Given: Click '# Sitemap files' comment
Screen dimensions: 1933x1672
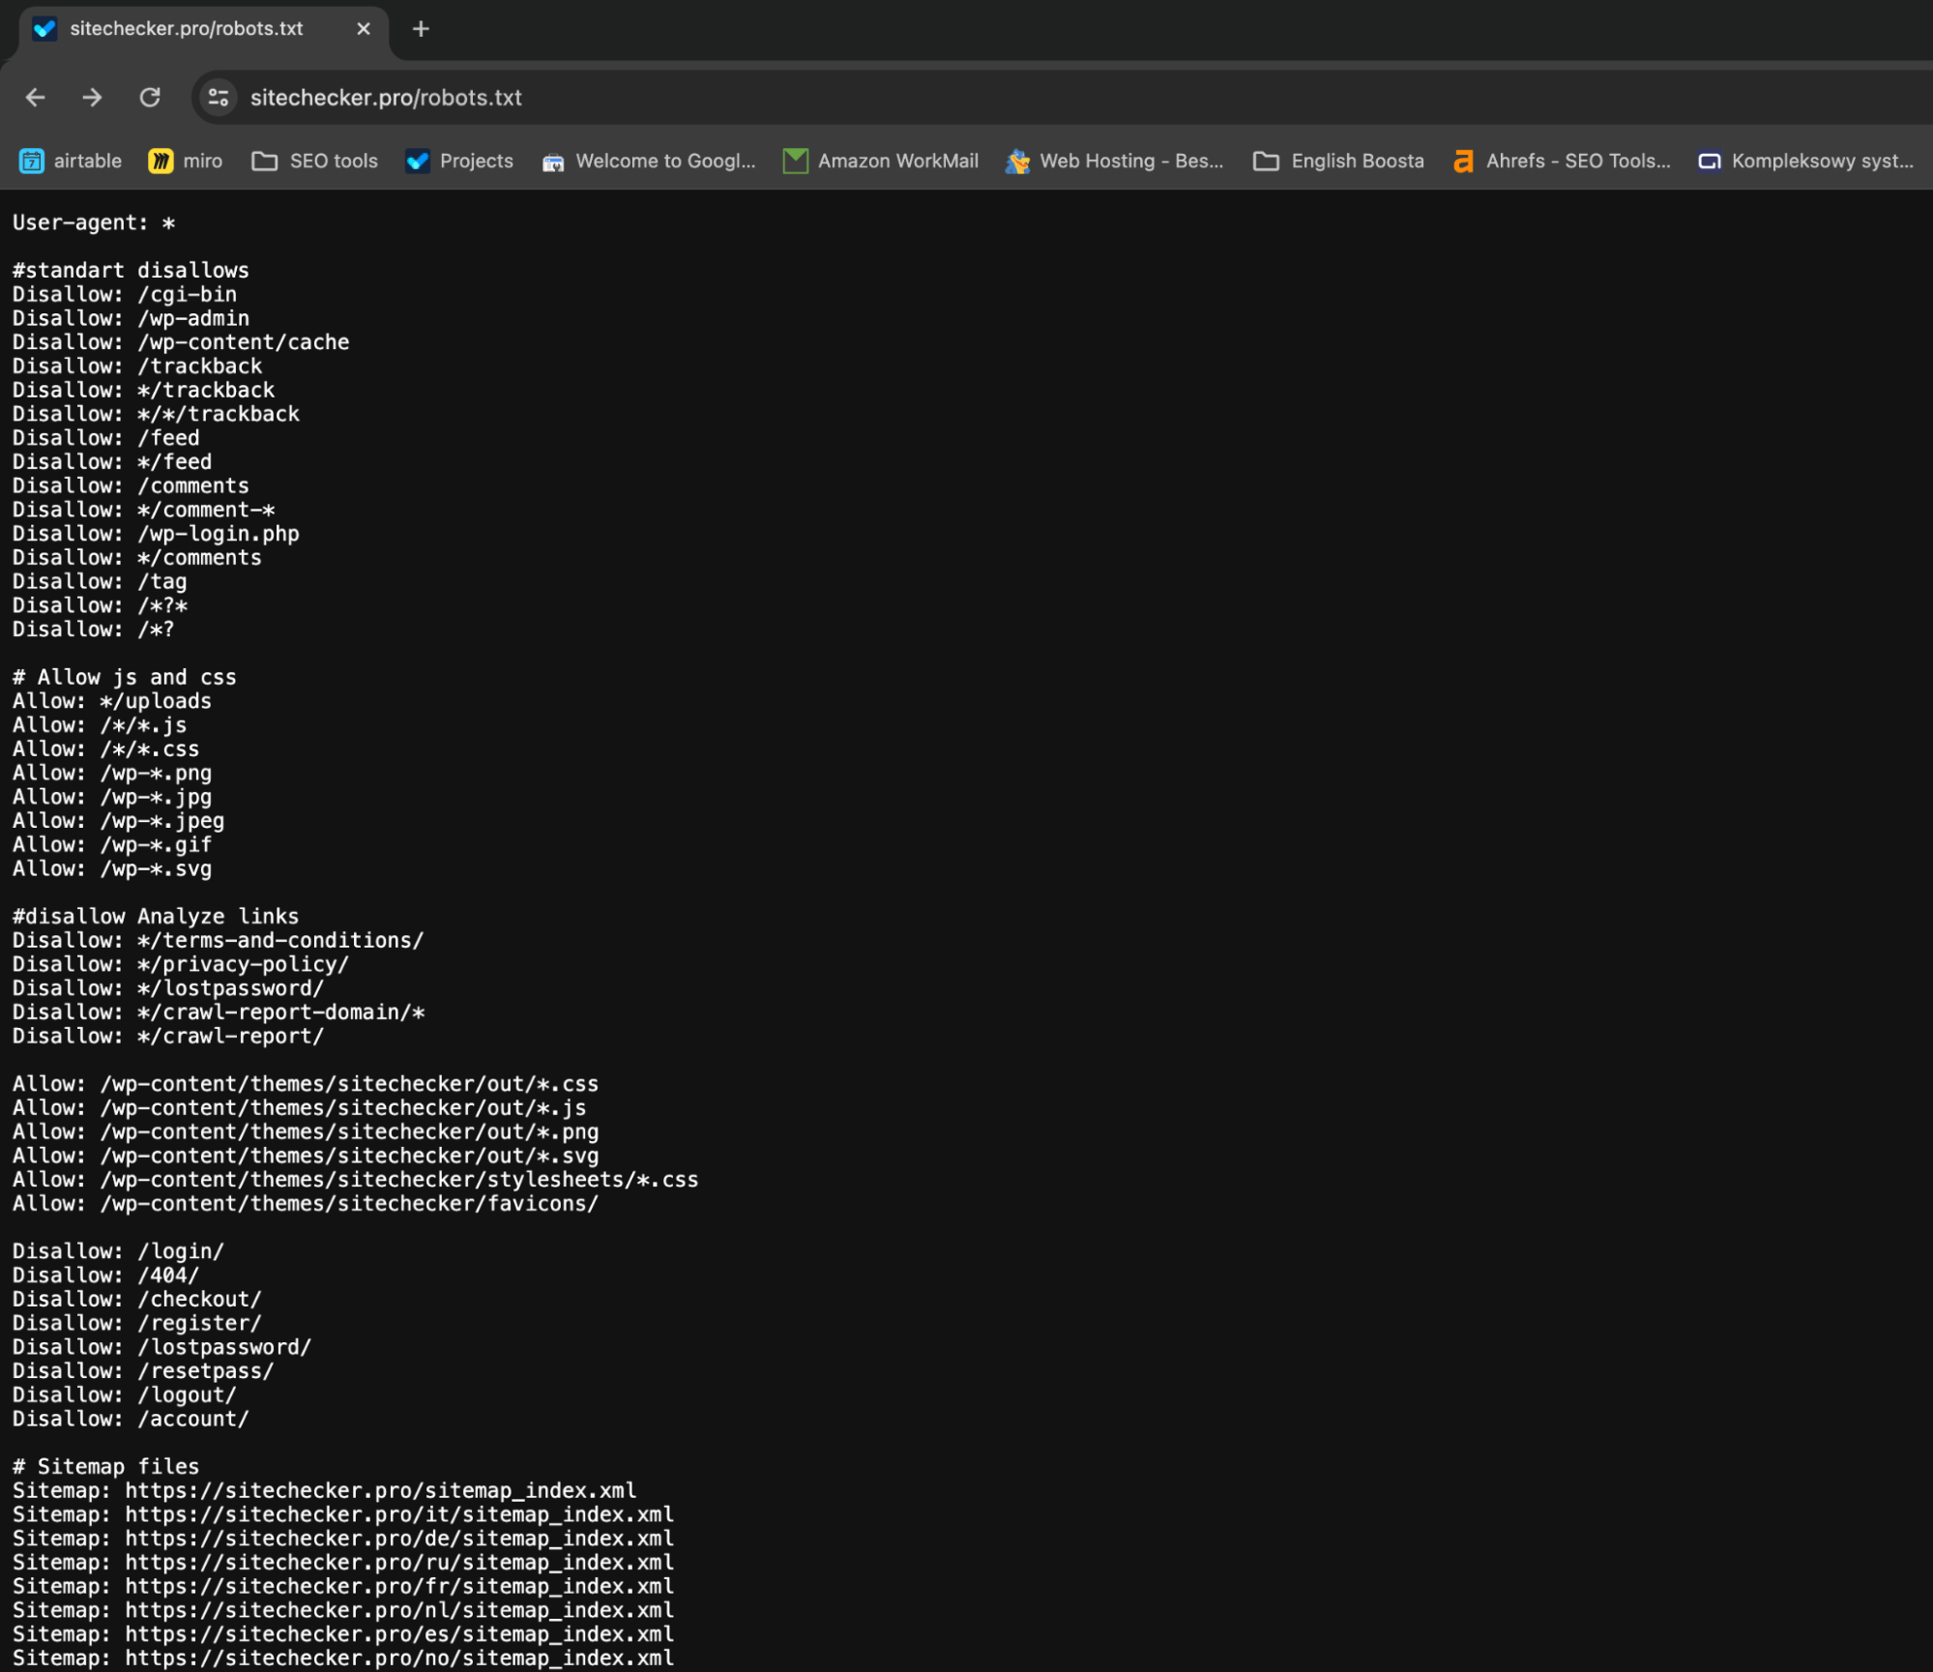Looking at the screenshot, I should 105,1468.
